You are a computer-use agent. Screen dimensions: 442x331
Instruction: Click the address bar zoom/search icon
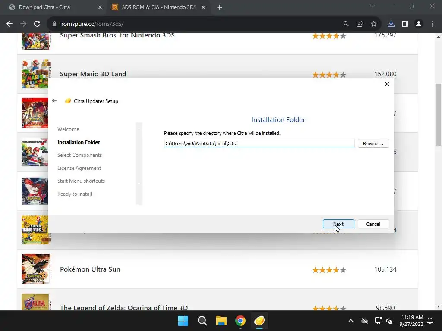click(346, 24)
